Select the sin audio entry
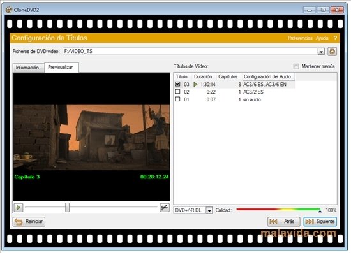Viewport: 351px width, 253px height. click(x=252, y=99)
